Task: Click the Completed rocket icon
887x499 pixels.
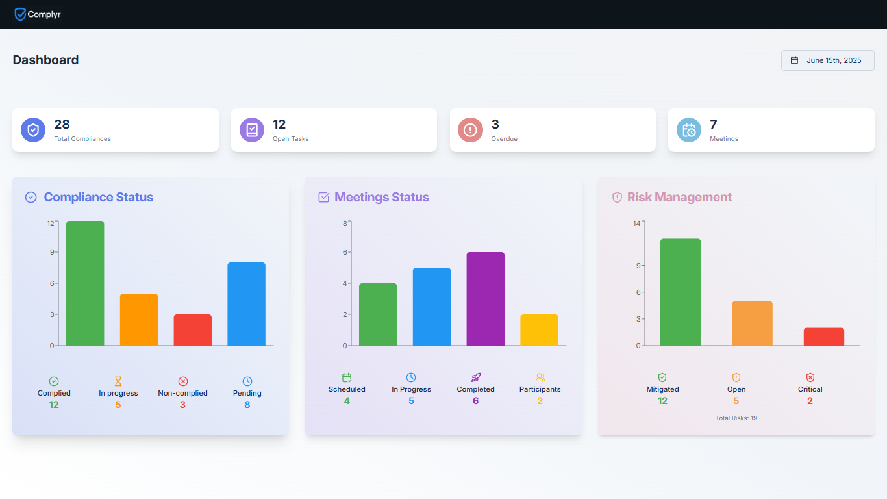Action: (476, 377)
